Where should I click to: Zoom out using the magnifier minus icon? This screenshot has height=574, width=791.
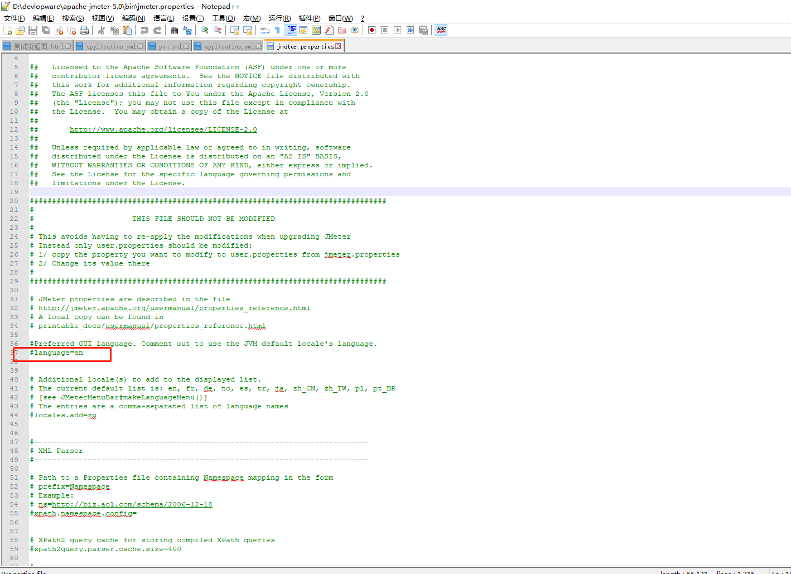[x=218, y=30]
